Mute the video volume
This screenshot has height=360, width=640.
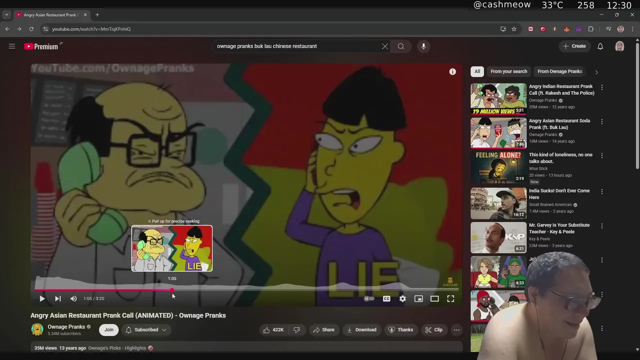[73, 298]
